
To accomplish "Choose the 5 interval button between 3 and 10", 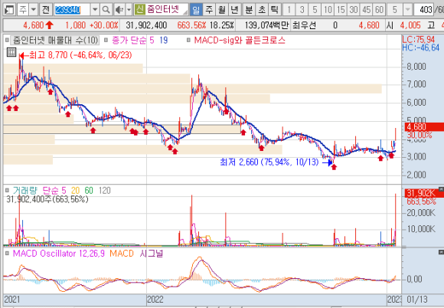I will coord(315,10).
